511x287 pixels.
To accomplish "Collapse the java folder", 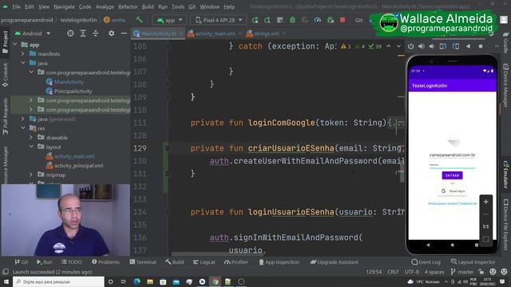I will 23,63.
